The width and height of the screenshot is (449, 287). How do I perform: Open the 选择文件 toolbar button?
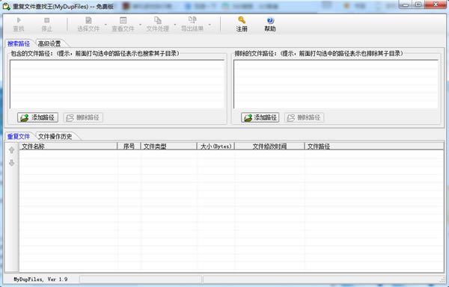tap(88, 25)
